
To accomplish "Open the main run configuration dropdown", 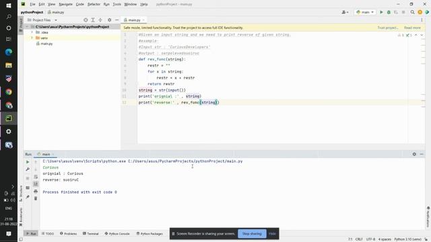I will [365, 12].
